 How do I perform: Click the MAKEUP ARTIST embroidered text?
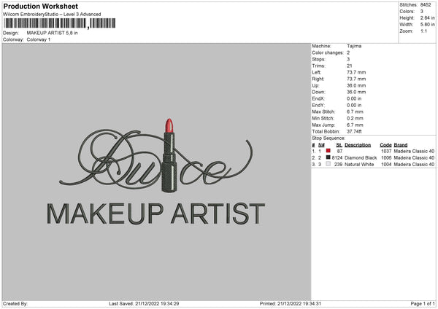tap(155, 214)
